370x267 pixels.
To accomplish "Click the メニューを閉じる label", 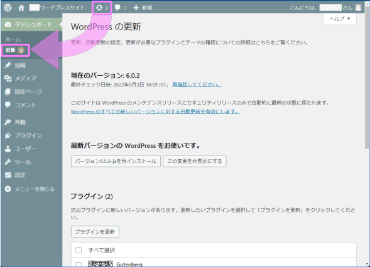I will (35, 189).
